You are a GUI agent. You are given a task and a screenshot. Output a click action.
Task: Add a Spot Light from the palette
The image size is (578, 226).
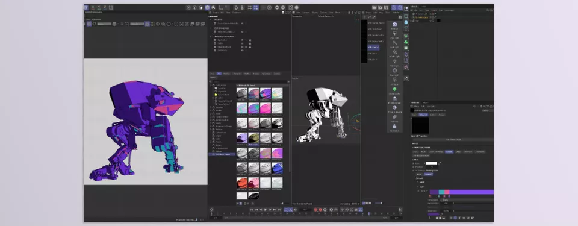(394, 42)
